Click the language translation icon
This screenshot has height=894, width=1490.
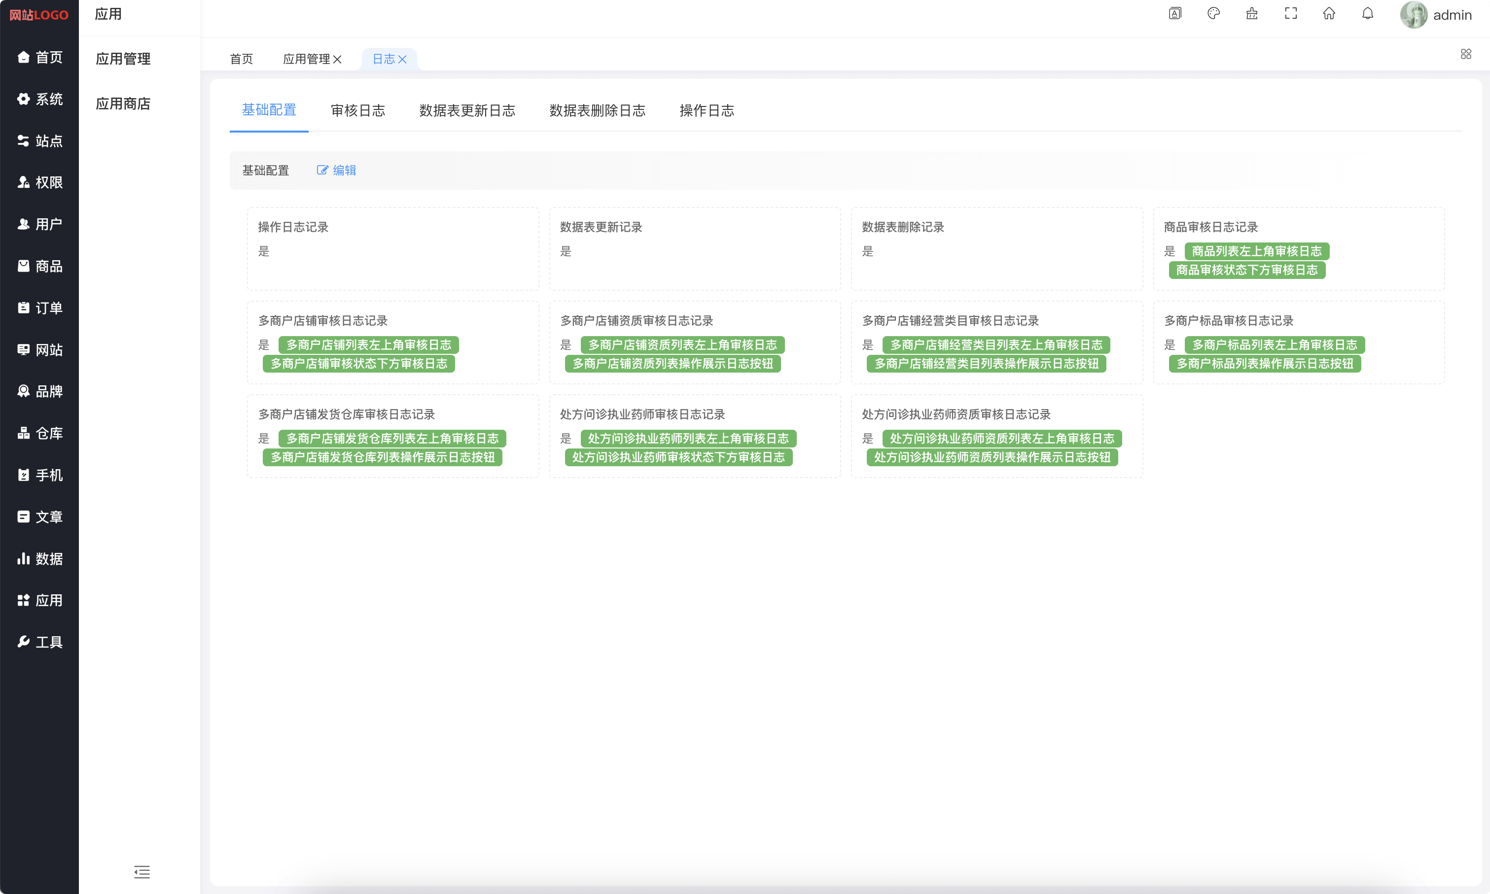(x=1175, y=14)
